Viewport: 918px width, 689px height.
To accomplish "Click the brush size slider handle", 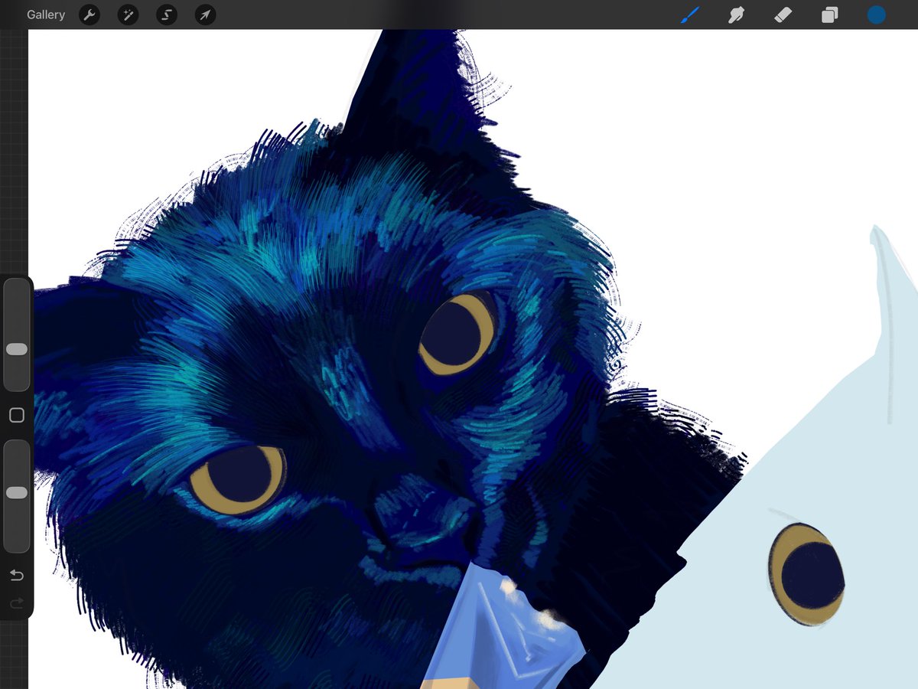I will click(17, 349).
